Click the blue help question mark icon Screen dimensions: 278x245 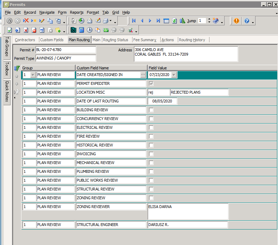(247, 21)
